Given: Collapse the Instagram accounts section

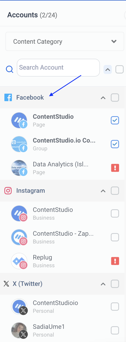Looking at the screenshot, I should pos(103,191).
